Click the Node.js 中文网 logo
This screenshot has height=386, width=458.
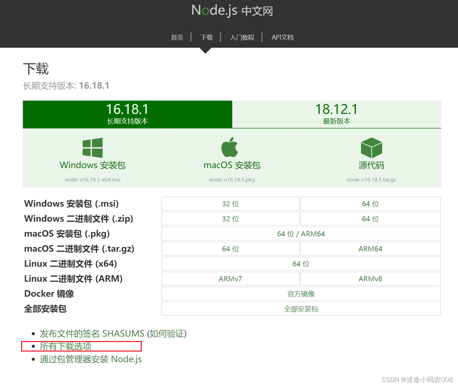[x=232, y=11]
